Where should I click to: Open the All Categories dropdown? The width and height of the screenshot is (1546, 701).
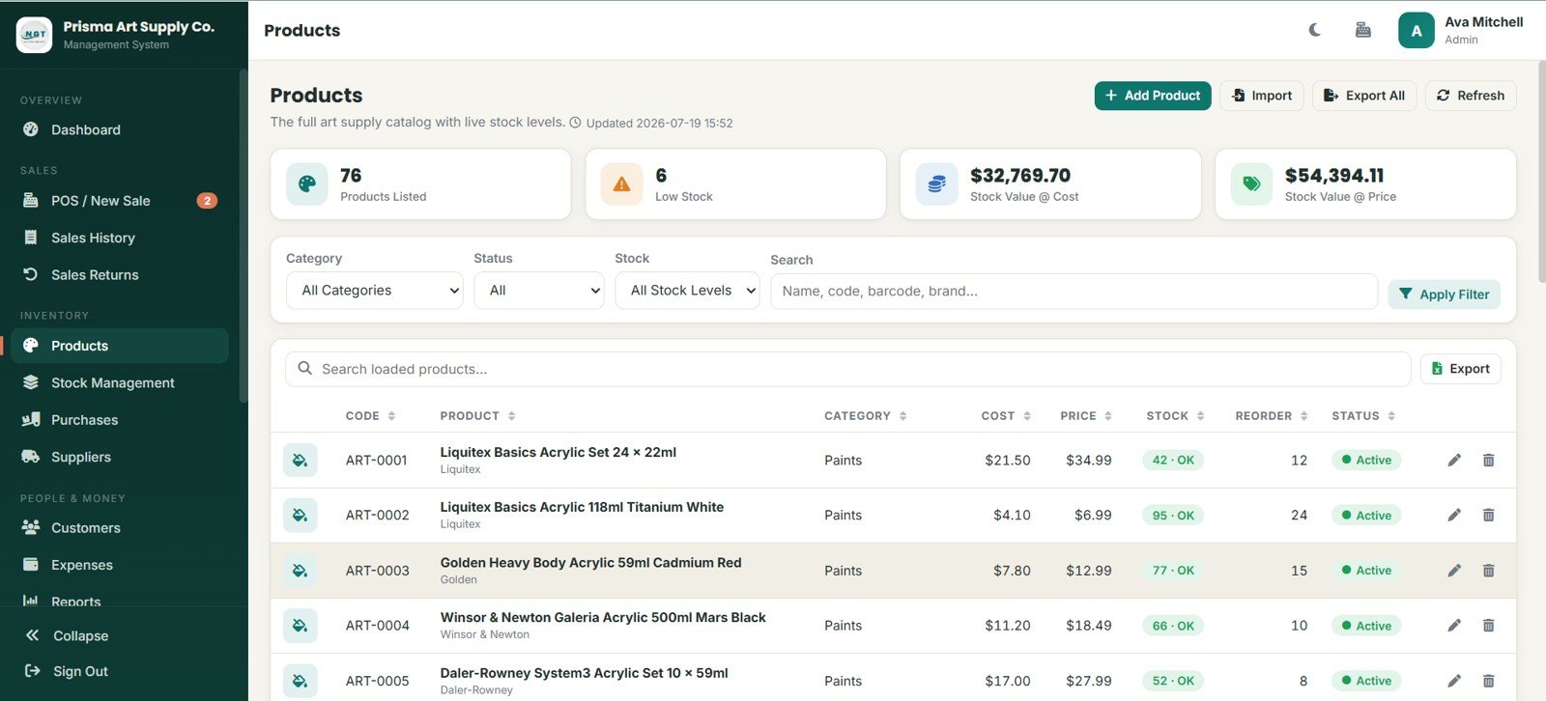pos(375,291)
